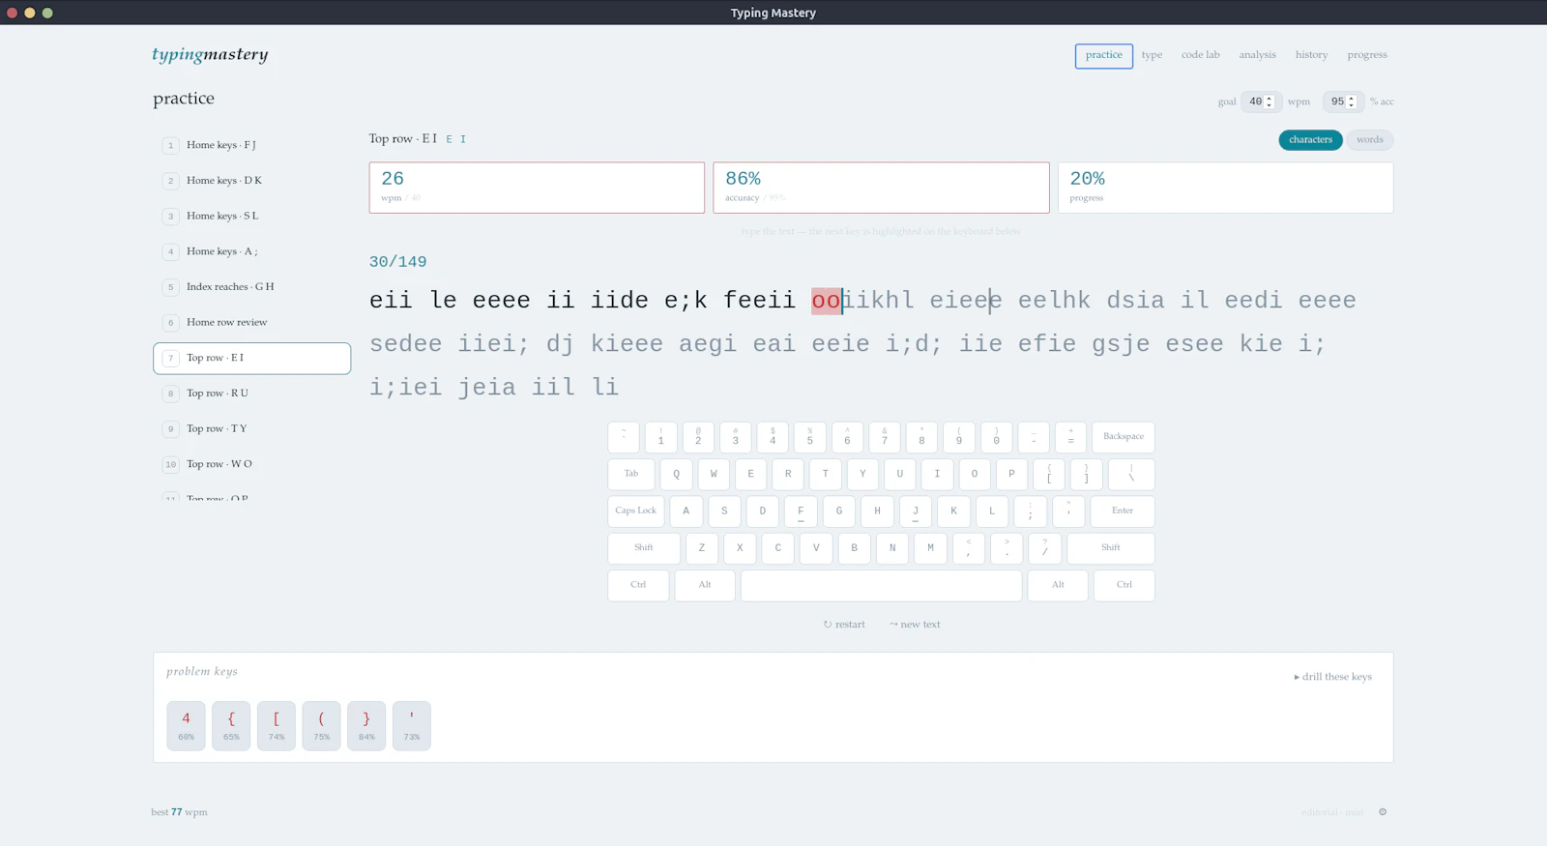The width and height of the screenshot is (1547, 846).
Task: Select lesson 9 Top row · T Y
Action: tap(251, 429)
